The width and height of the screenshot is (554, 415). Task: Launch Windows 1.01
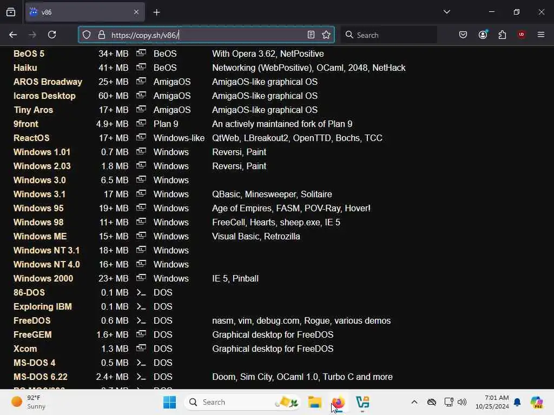[x=42, y=152]
